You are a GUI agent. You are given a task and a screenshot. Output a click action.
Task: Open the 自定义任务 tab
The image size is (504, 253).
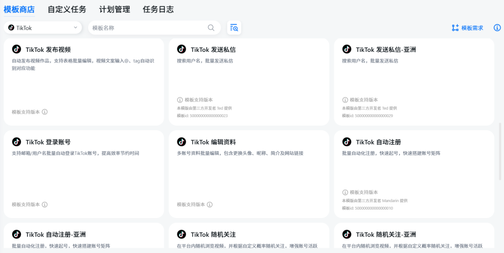coord(67,9)
